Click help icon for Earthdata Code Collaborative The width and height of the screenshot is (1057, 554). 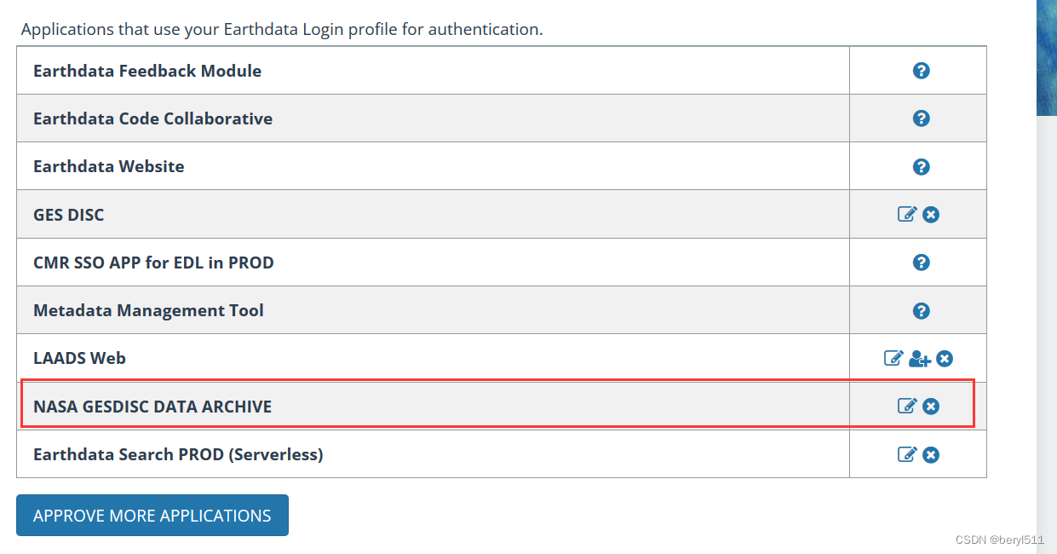[x=921, y=118]
